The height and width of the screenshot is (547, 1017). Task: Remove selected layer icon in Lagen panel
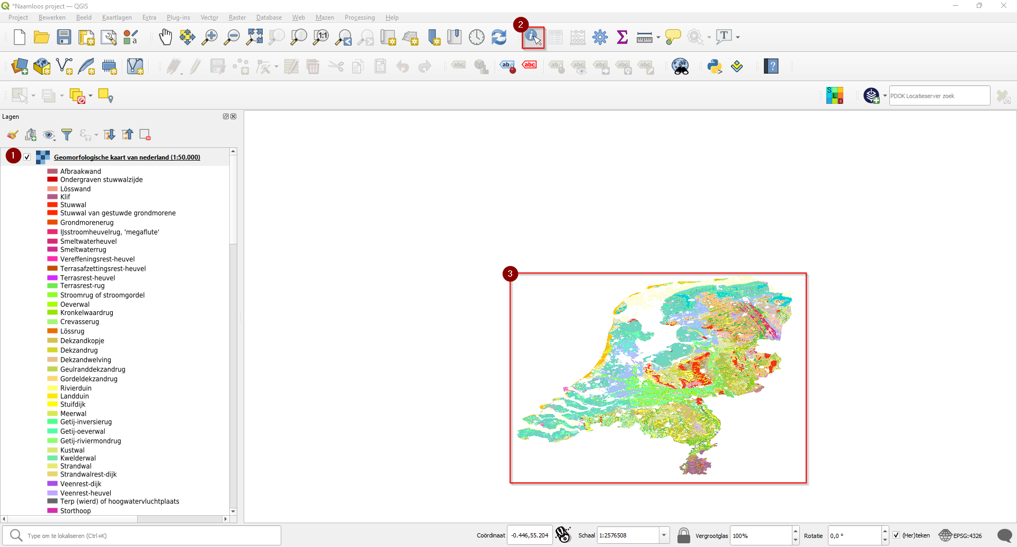145,135
